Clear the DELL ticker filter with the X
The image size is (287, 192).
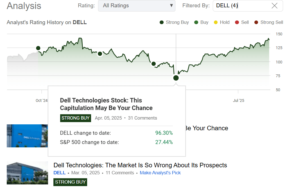pos(275,6)
